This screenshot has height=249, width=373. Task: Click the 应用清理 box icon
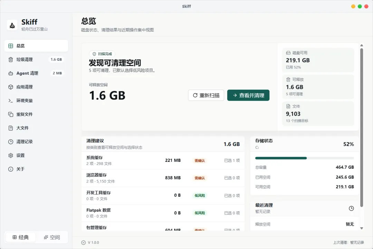click(x=11, y=87)
